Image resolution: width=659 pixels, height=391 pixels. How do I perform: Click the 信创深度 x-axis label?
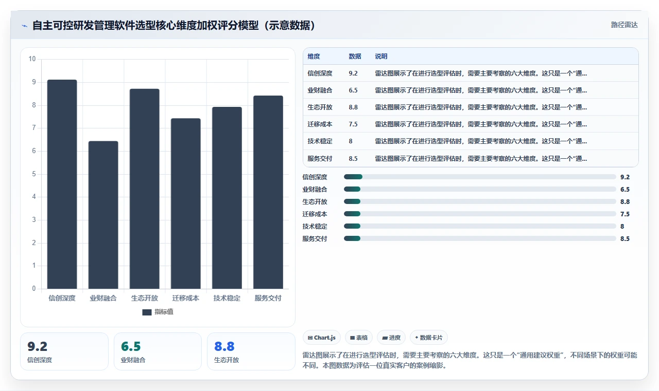62,298
